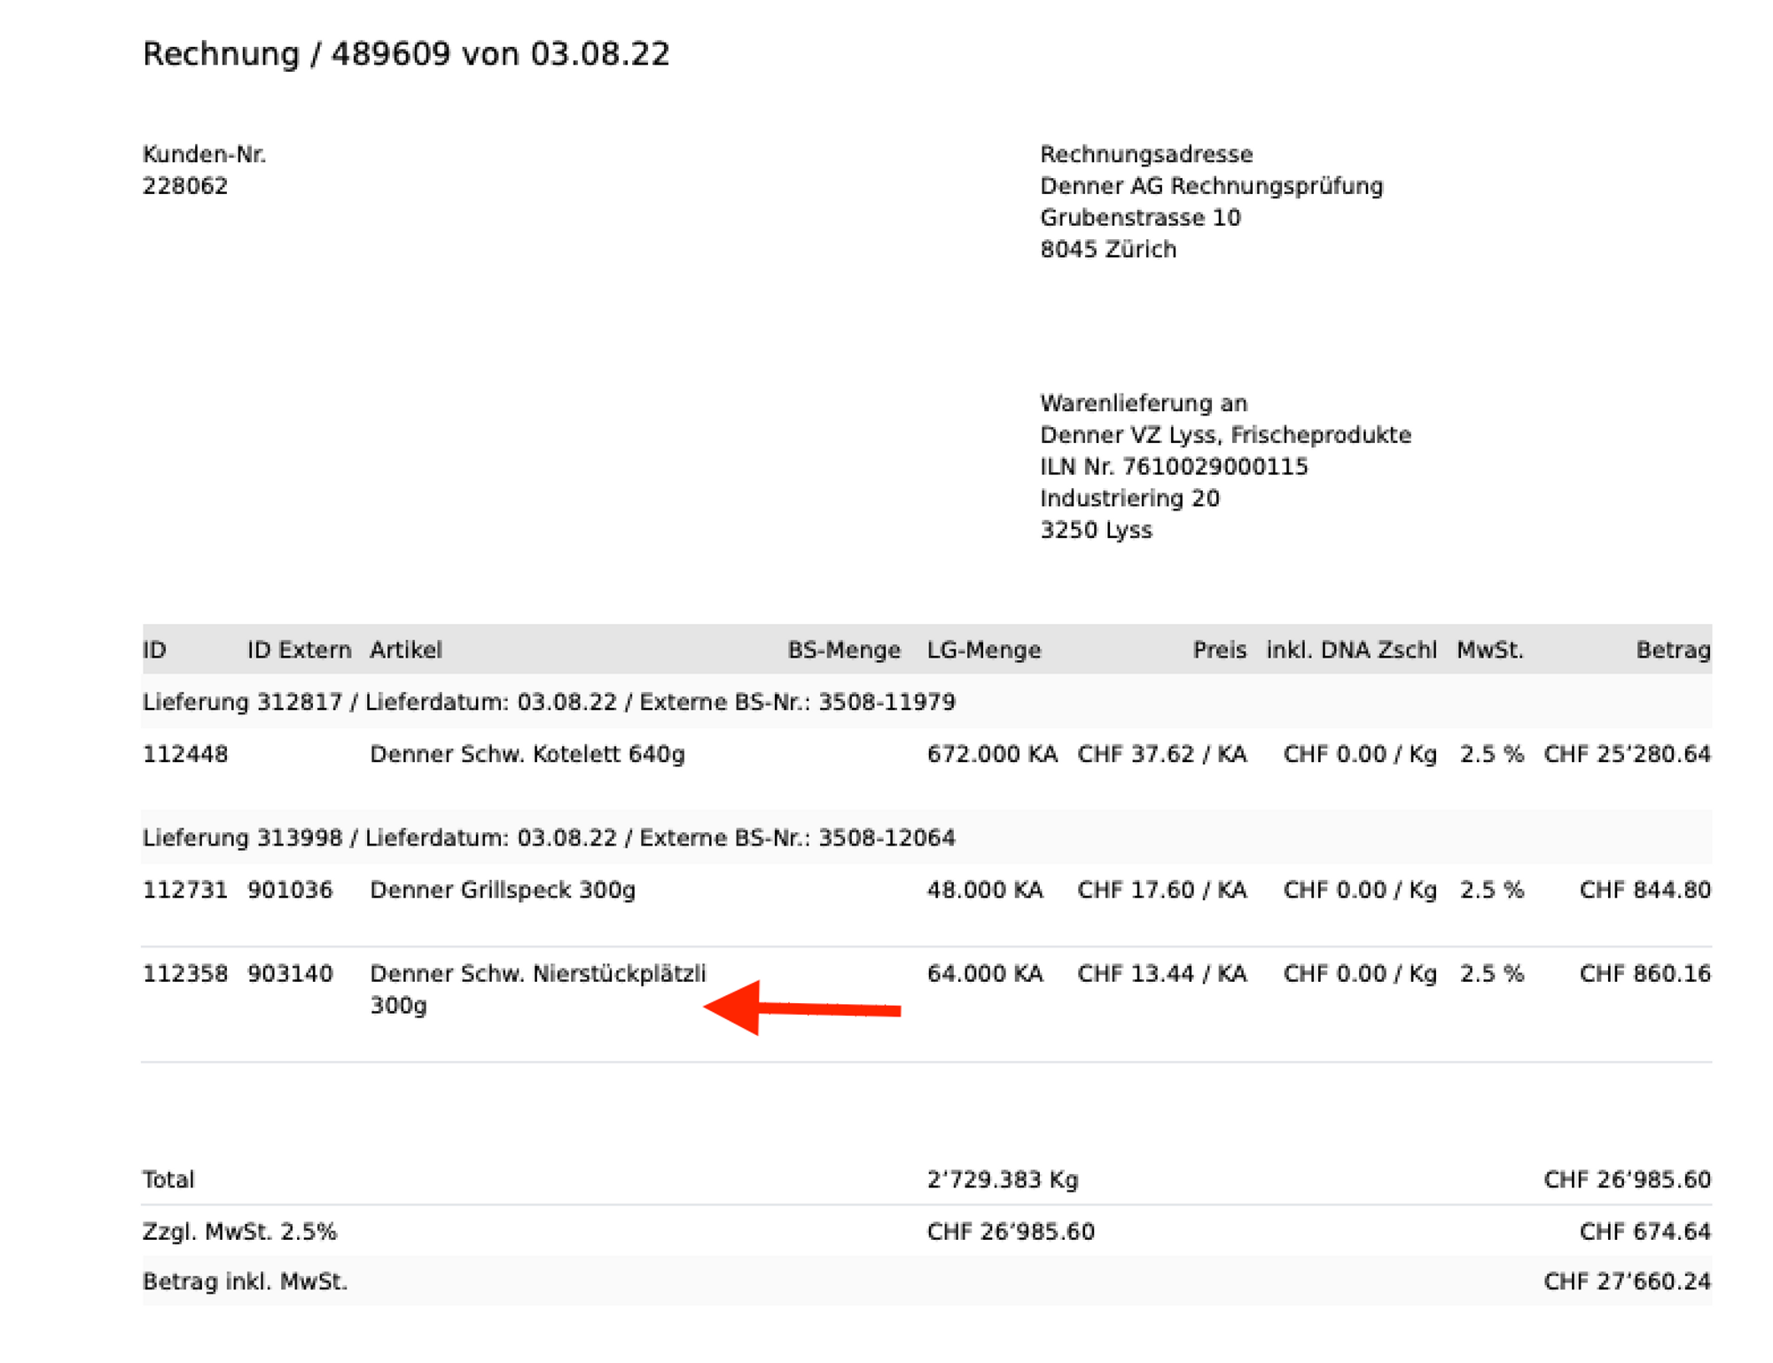
Task: Click the Lieferung 313998 delivery row
Action: [x=548, y=838]
